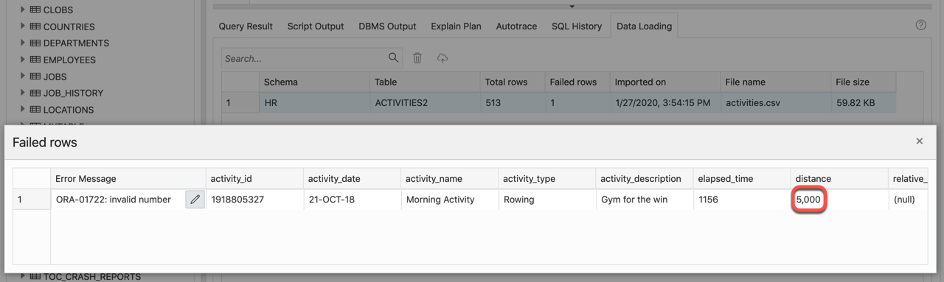Click the 1918805327 activity_id cell
The image size is (944, 282).
[254, 200]
